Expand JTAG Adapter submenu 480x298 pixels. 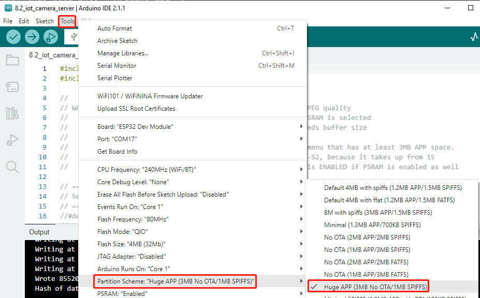[193, 257]
